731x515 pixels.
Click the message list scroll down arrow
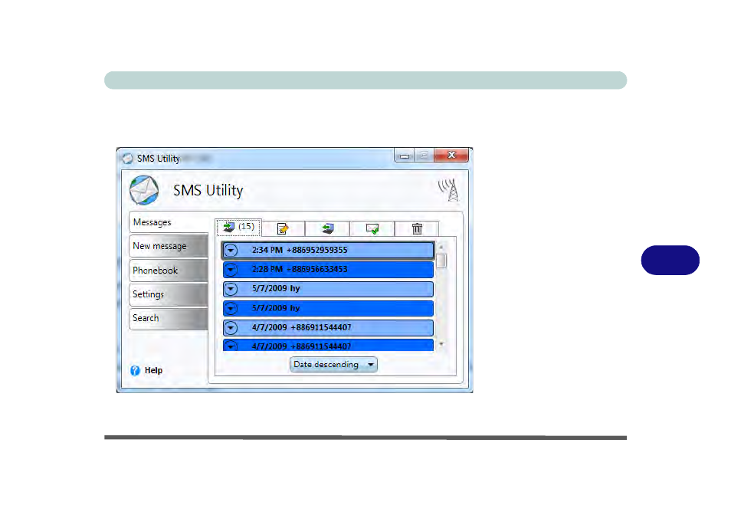tap(441, 344)
